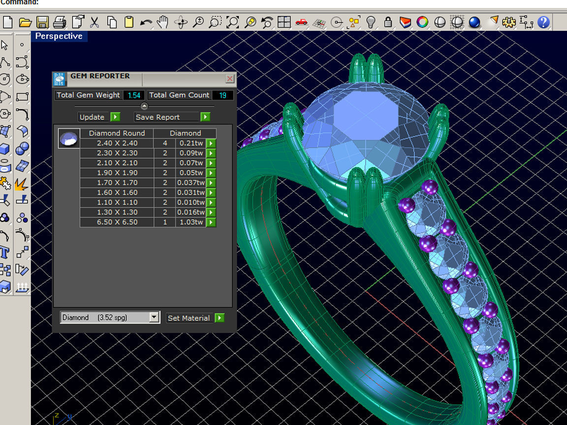Select the Point tool in the sidebar

(x=22, y=45)
